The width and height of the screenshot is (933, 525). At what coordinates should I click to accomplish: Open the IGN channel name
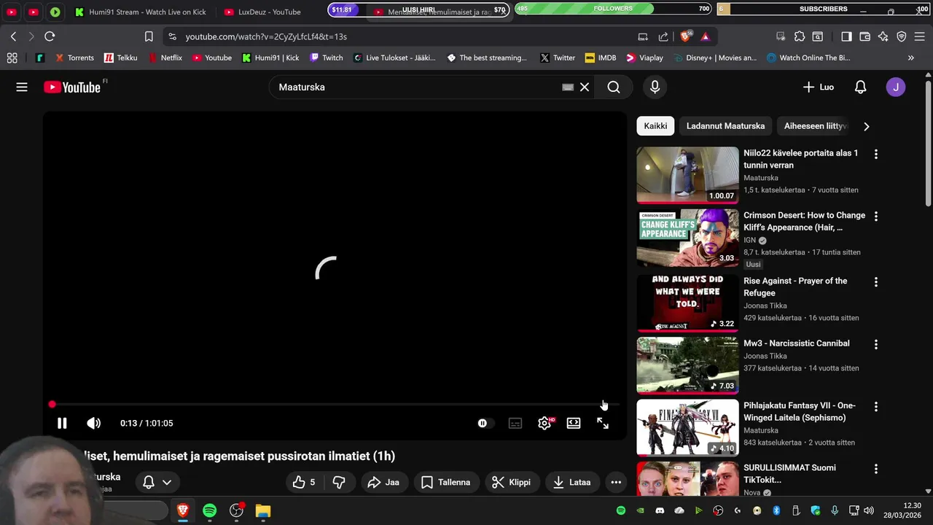750,240
